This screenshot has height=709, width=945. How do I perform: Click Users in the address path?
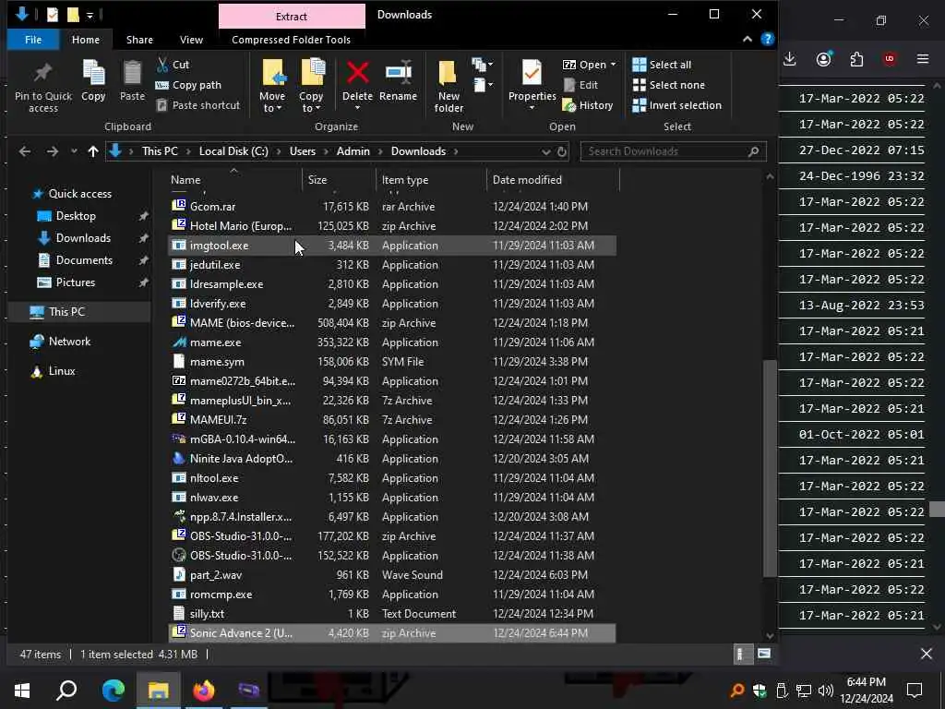[x=303, y=151]
